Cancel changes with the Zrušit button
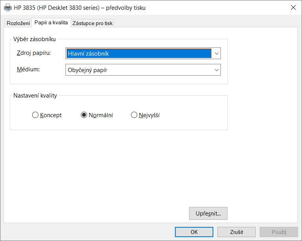 tap(236, 232)
